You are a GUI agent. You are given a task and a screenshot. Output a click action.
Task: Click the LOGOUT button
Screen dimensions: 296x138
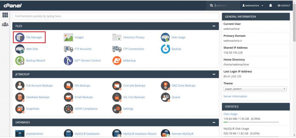coord(284,5)
